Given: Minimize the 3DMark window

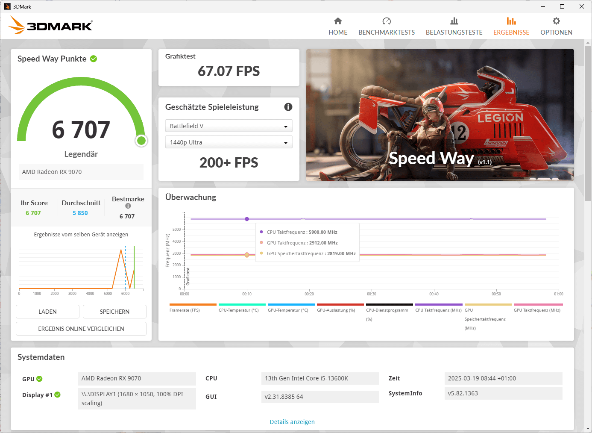Looking at the screenshot, I should (543, 6).
